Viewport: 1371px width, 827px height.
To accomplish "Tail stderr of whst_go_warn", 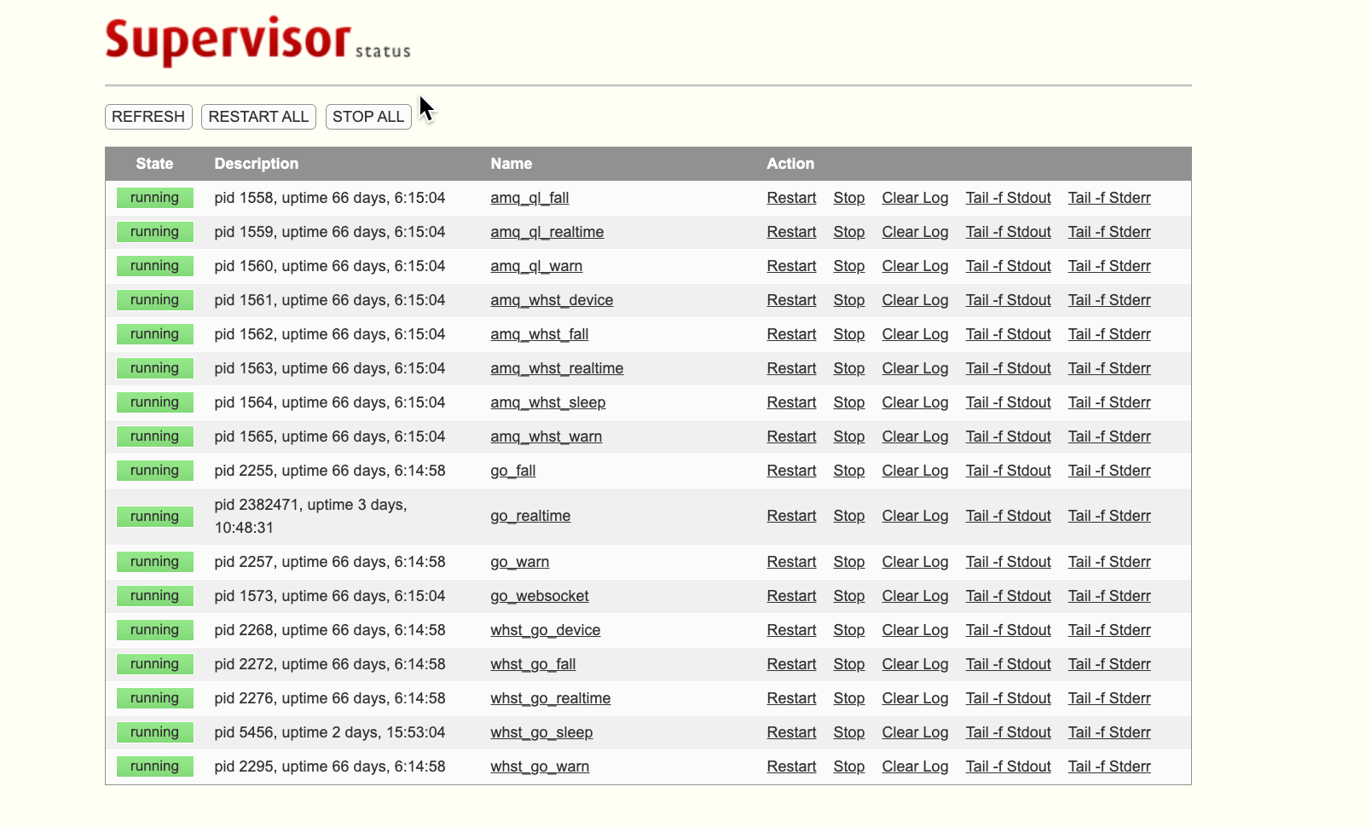I will [x=1109, y=766].
